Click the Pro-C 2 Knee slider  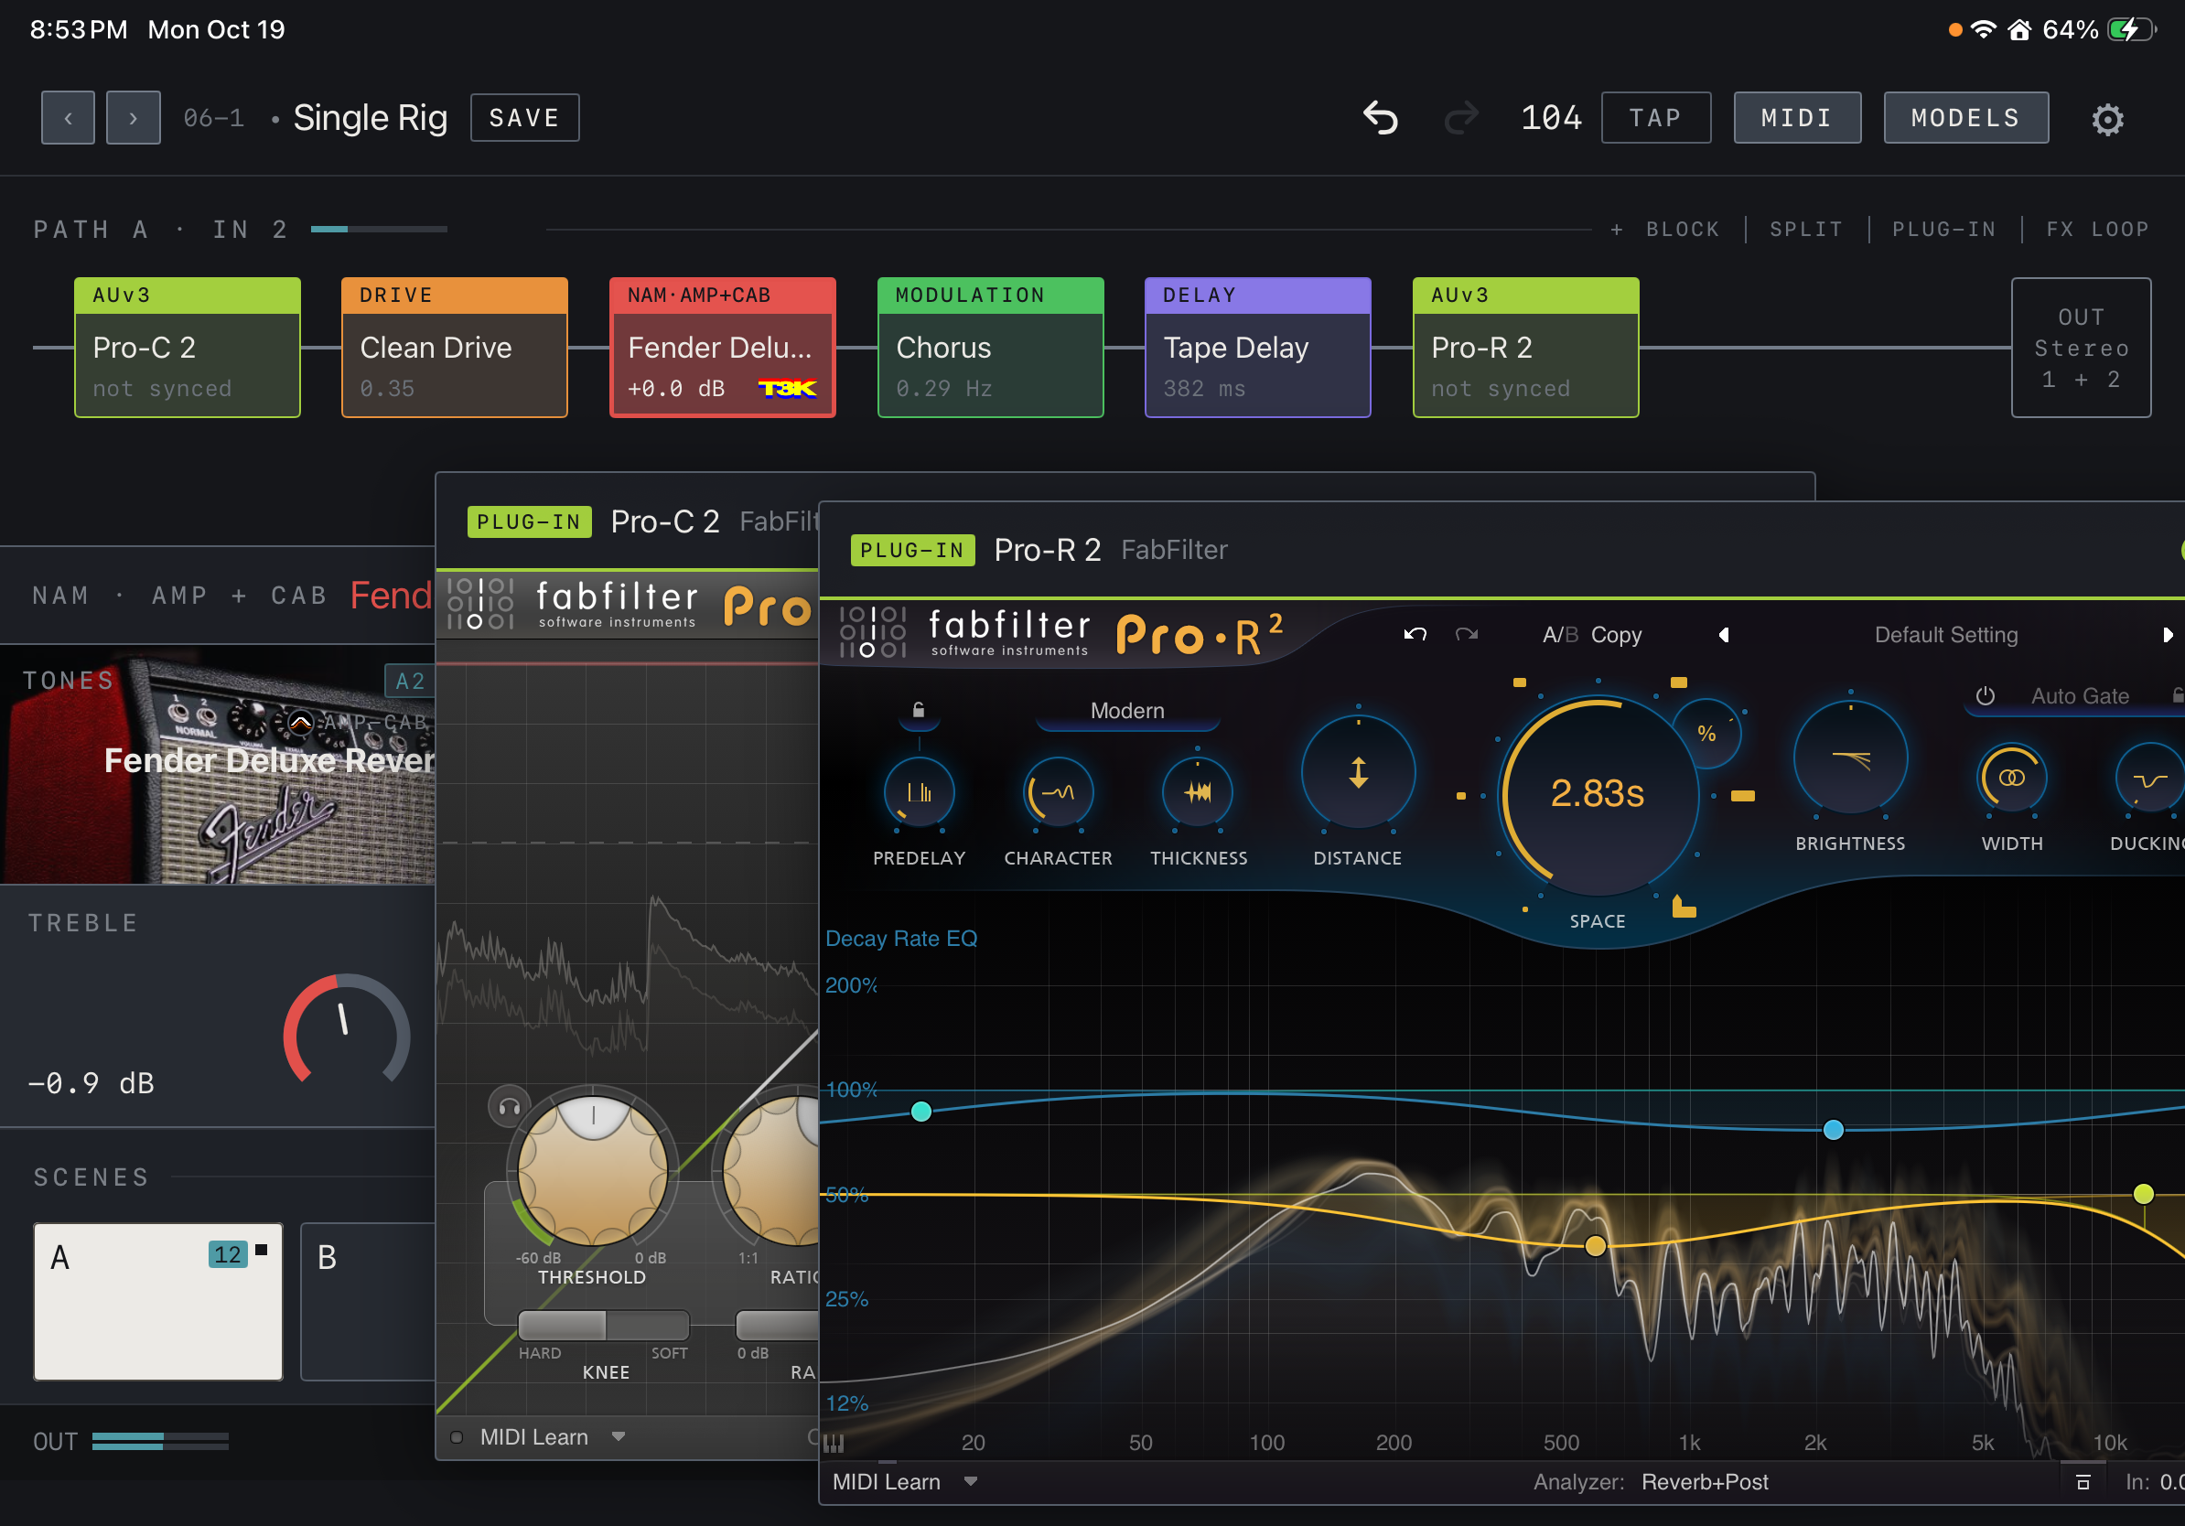click(603, 1326)
